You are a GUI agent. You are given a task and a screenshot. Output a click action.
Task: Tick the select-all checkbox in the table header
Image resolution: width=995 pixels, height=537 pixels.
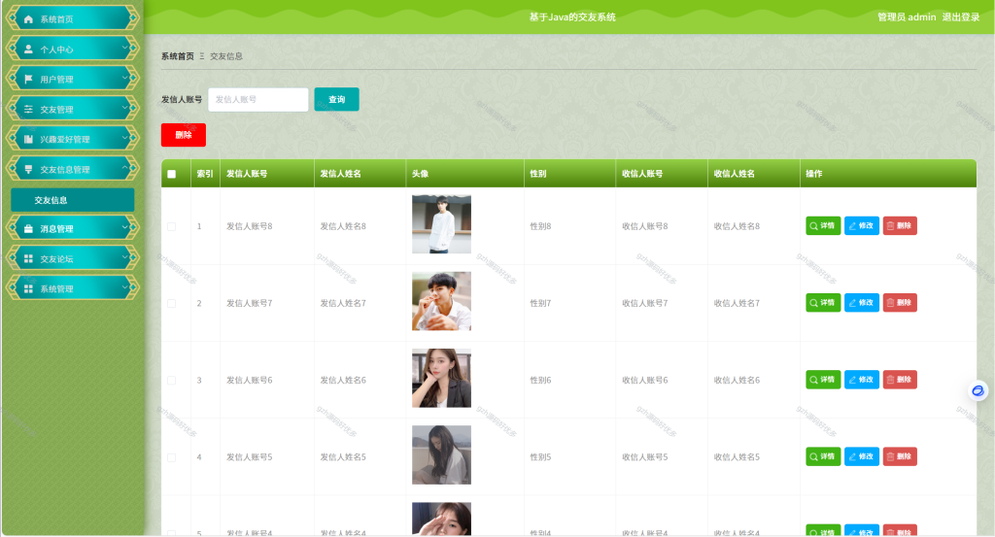171,174
